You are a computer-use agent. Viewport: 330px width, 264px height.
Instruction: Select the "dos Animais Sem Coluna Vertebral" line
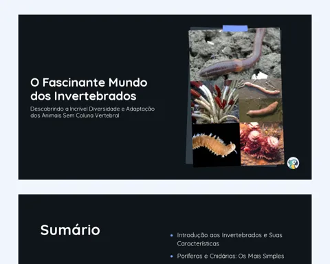[75, 115]
